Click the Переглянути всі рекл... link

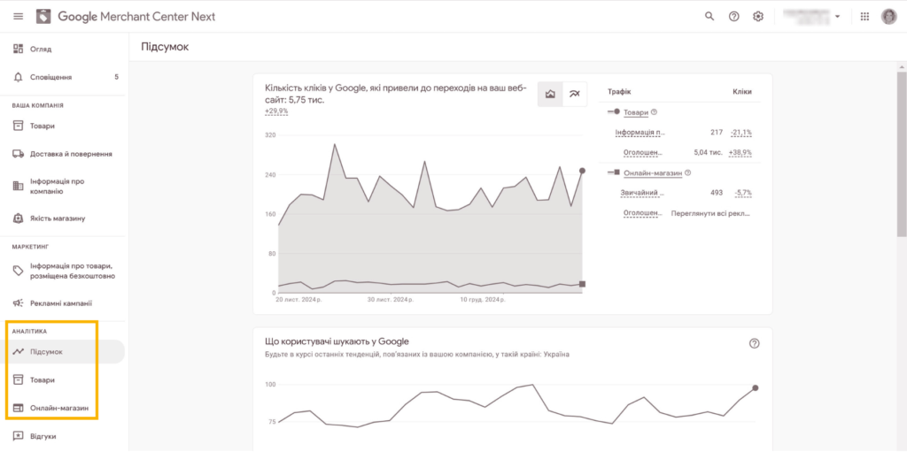click(x=711, y=212)
